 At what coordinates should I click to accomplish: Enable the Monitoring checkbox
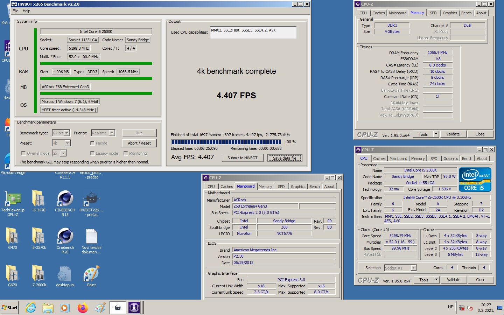coord(126,153)
